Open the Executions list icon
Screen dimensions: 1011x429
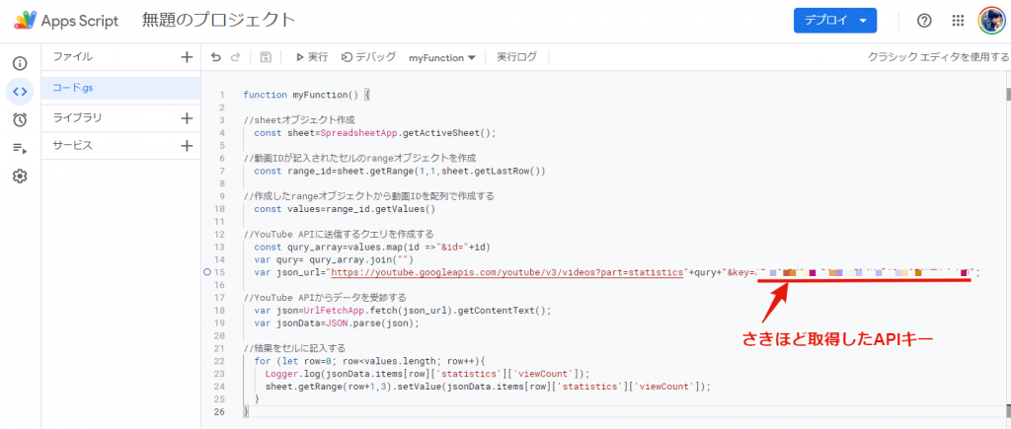(x=20, y=148)
